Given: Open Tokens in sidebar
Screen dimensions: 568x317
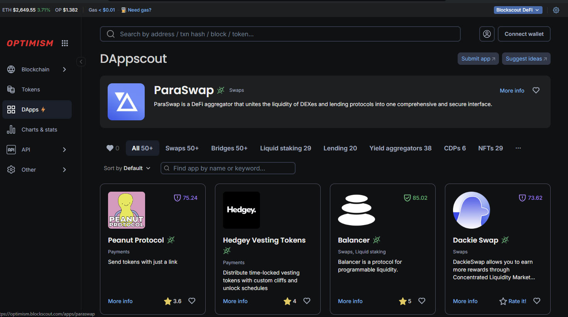Looking at the screenshot, I should pyautogui.click(x=37, y=89).
